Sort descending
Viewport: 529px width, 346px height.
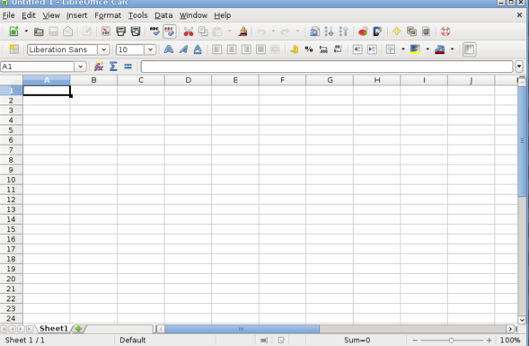click(x=343, y=31)
